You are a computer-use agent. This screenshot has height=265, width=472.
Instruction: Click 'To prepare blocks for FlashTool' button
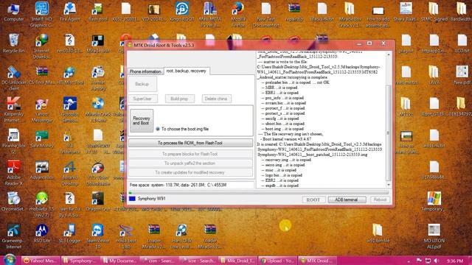coord(190,154)
